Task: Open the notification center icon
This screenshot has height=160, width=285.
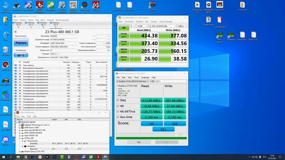Action: (280, 157)
